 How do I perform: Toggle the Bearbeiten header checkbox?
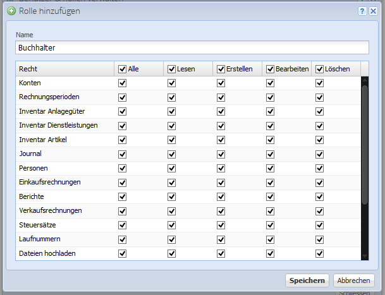(x=270, y=69)
